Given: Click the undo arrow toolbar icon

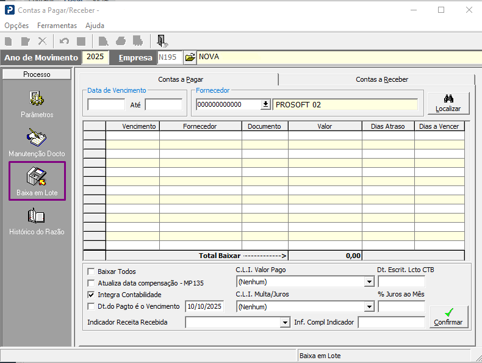Looking at the screenshot, I should click(64, 41).
